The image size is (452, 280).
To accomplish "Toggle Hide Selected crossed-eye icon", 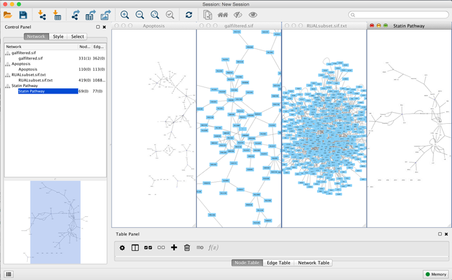I will pyautogui.click(x=238, y=15).
